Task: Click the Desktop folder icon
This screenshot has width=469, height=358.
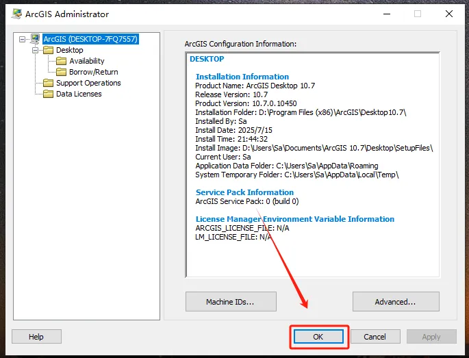Action: pos(48,50)
